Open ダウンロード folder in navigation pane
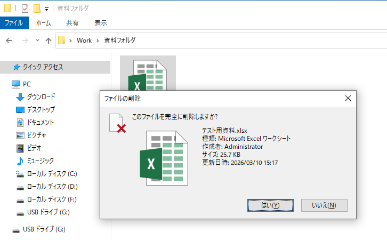387x240 pixels. [x=41, y=97]
